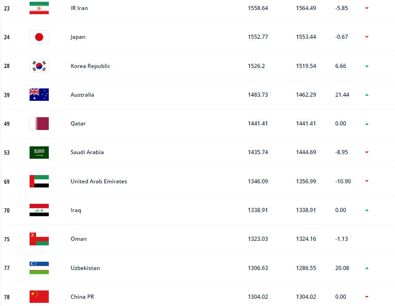Click the Qatar flag icon
The height and width of the screenshot is (306, 395).
point(39,124)
